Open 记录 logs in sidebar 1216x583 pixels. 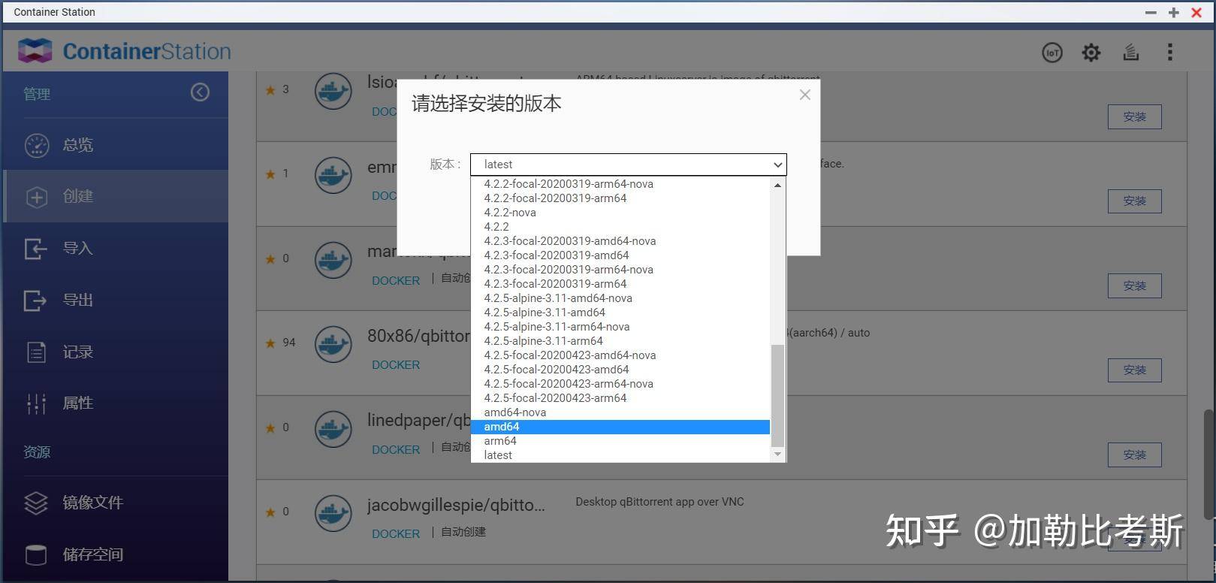[116, 352]
